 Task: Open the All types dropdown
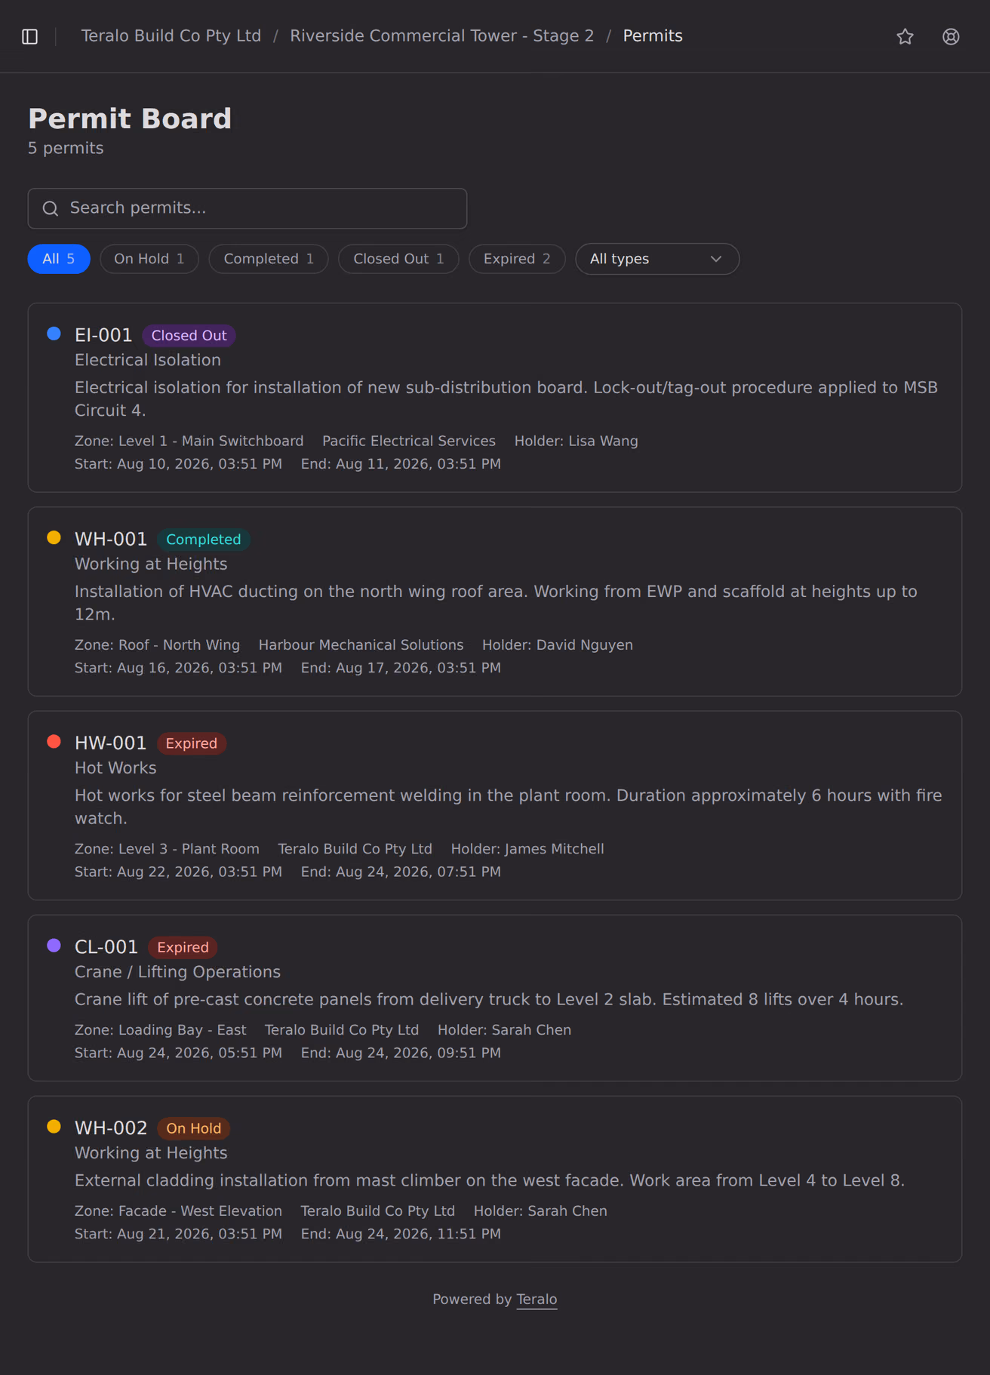click(x=657, y=259)
